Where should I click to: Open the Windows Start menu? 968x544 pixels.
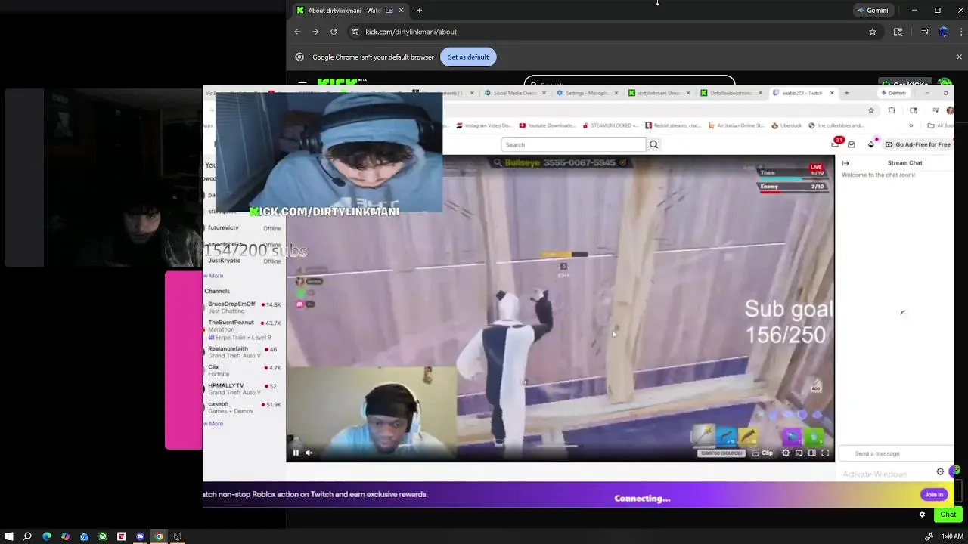click(x=9, y=536)
